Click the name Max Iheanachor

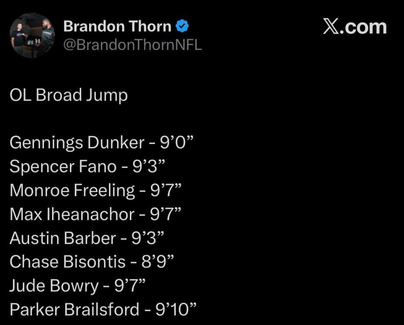72,214
